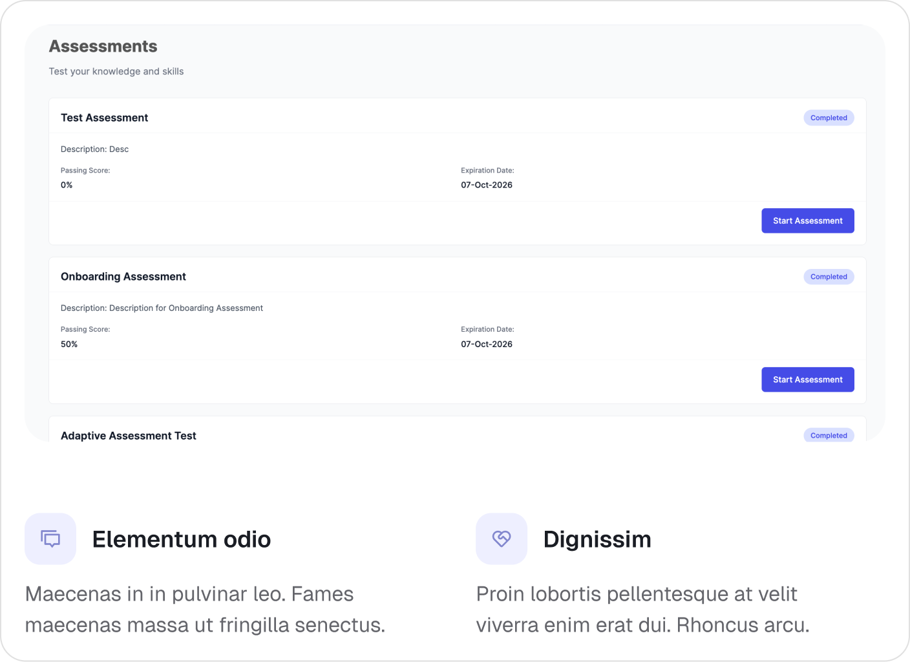The height and width of the screenshot is (662, 910).
Task: Click the Dignissim heading
Action: (597, 539)
